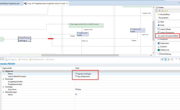
Task: Collapse the Allgemein property group
Action: pyautogui.click(x=3, y=71)
